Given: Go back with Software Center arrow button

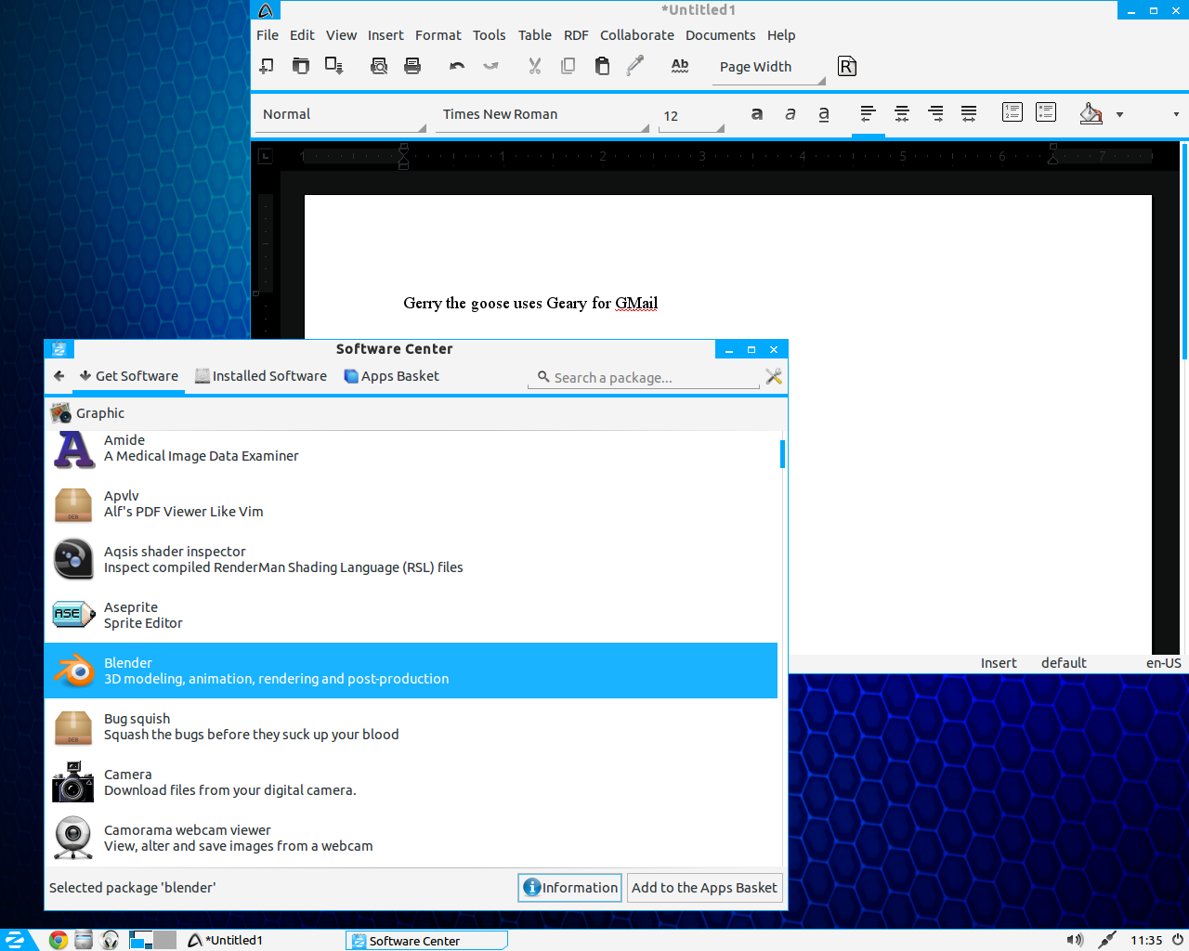Looking at the screenshot, I should [x=59, y=376].
